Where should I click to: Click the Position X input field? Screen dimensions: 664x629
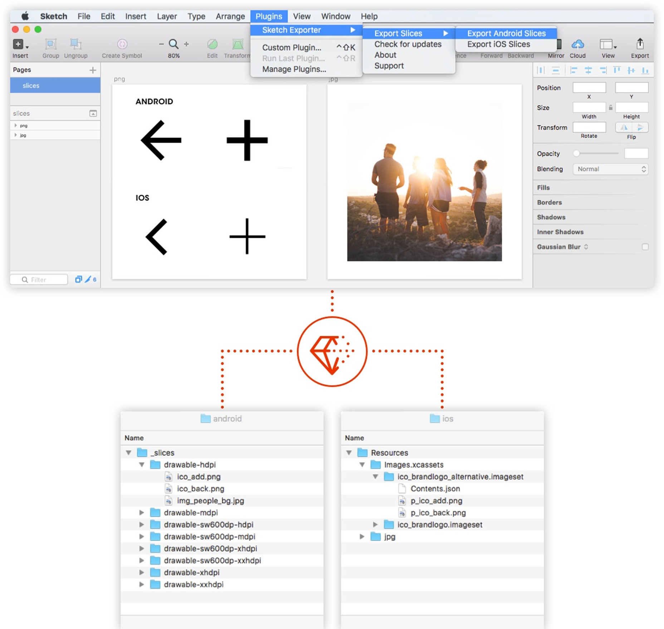(x=589, y=88)
